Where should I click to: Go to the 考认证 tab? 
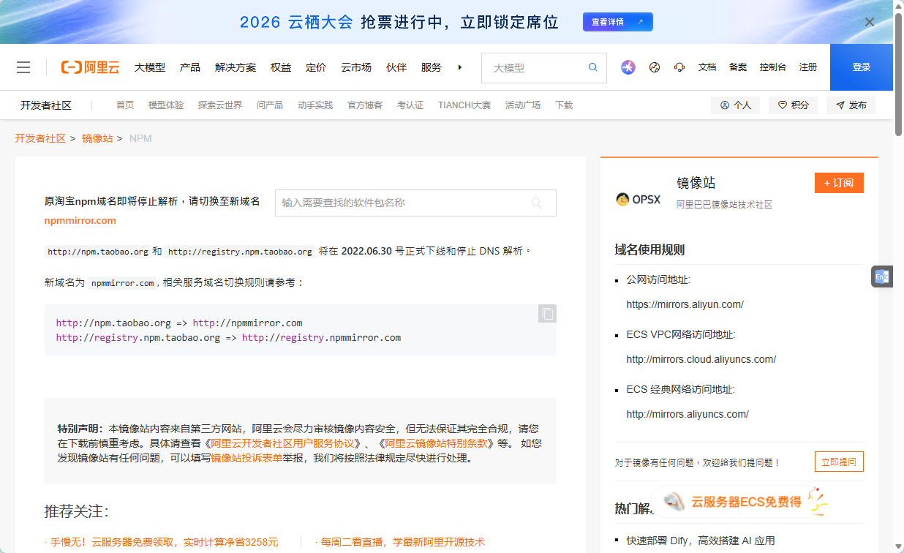pos(410,105)
